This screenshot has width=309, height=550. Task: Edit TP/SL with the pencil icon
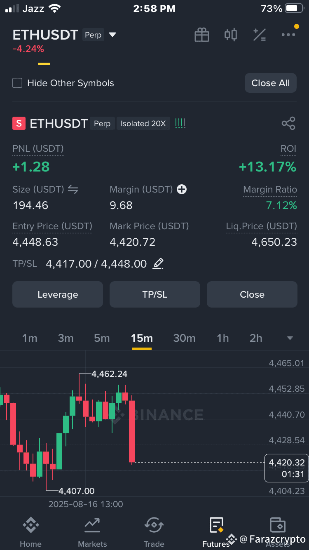[x=158, y=263]
